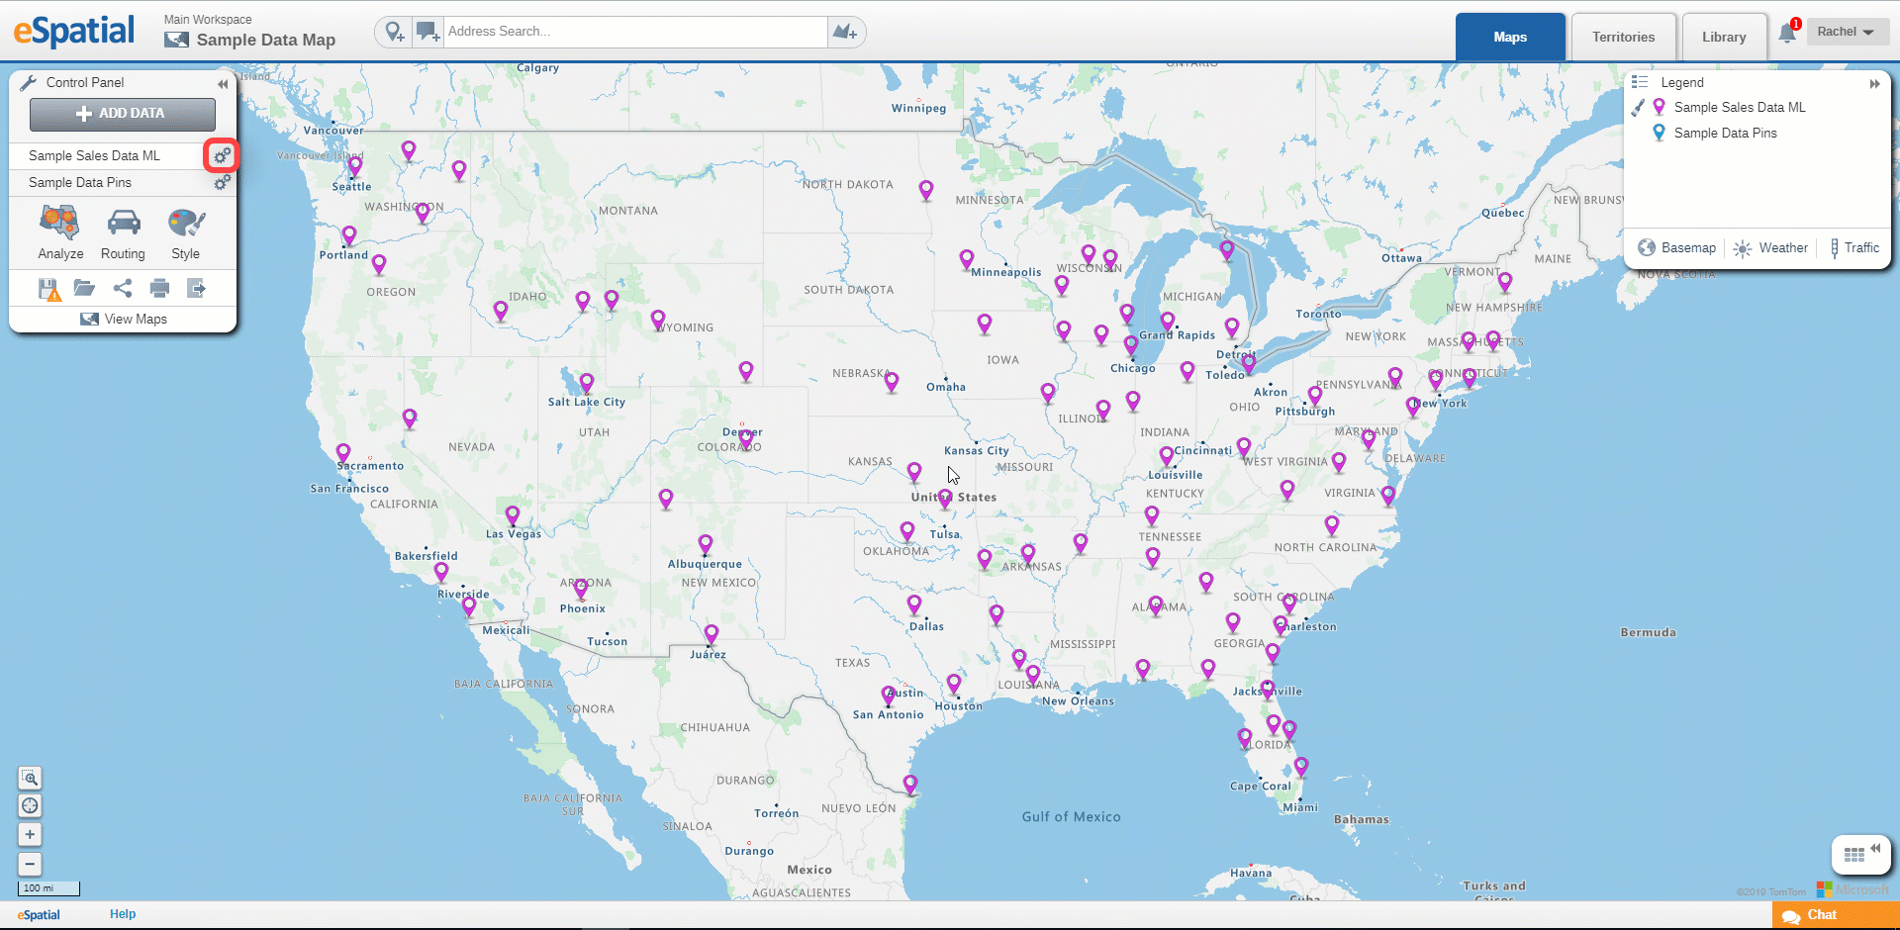Click the Control Panel wrench icon
This screenshot has height=930, width=1900.
(x=28, y=82)
